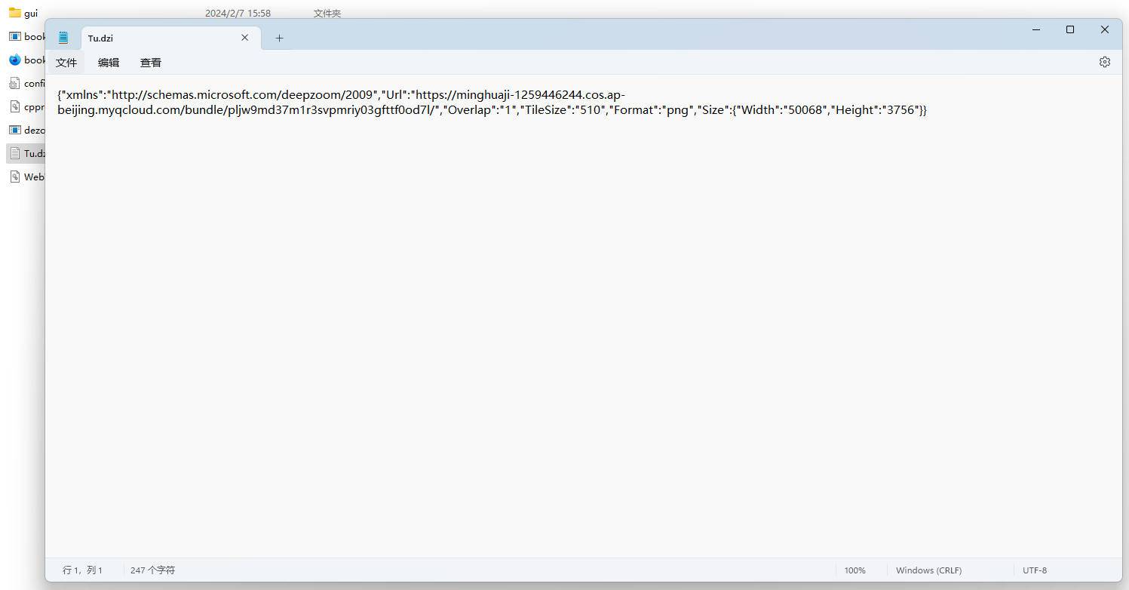This screenshot has width=1129, height=590.
Task: Close the Tu.dzi tab
Action: pyautogui.click(x=244, y=38)
